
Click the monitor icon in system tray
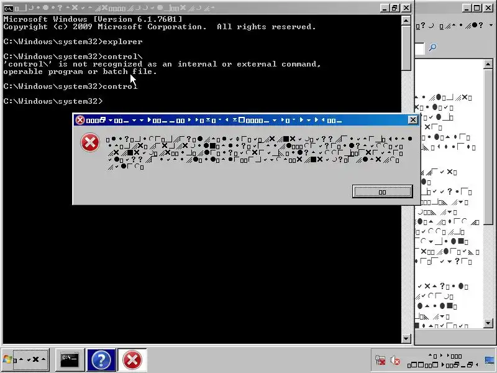[490, 361]
